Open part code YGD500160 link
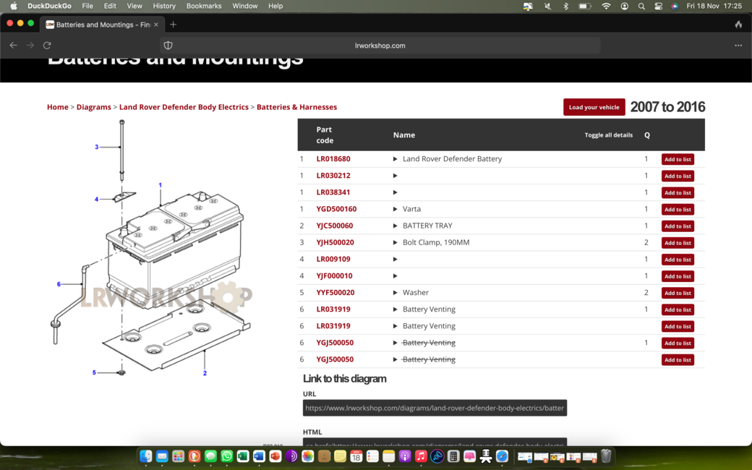 (x=336, y=209)
